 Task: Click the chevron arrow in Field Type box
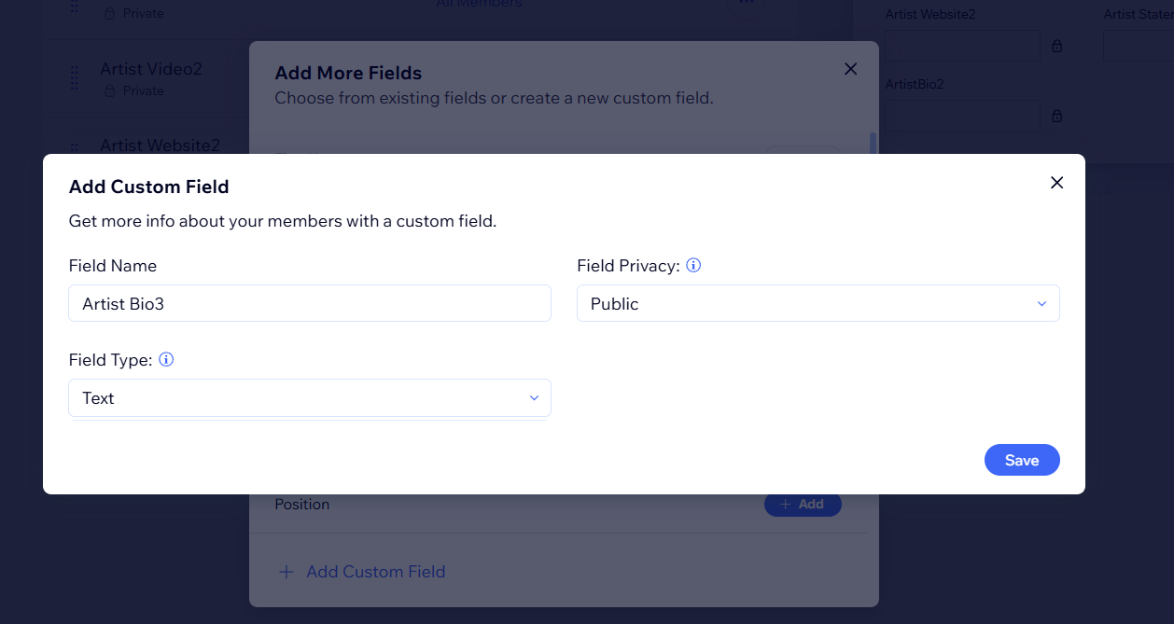535,398
